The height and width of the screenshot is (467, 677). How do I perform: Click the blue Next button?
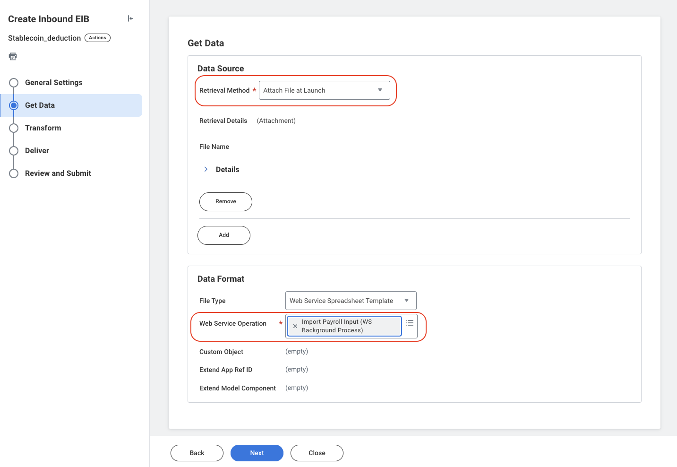click(257, 453)
